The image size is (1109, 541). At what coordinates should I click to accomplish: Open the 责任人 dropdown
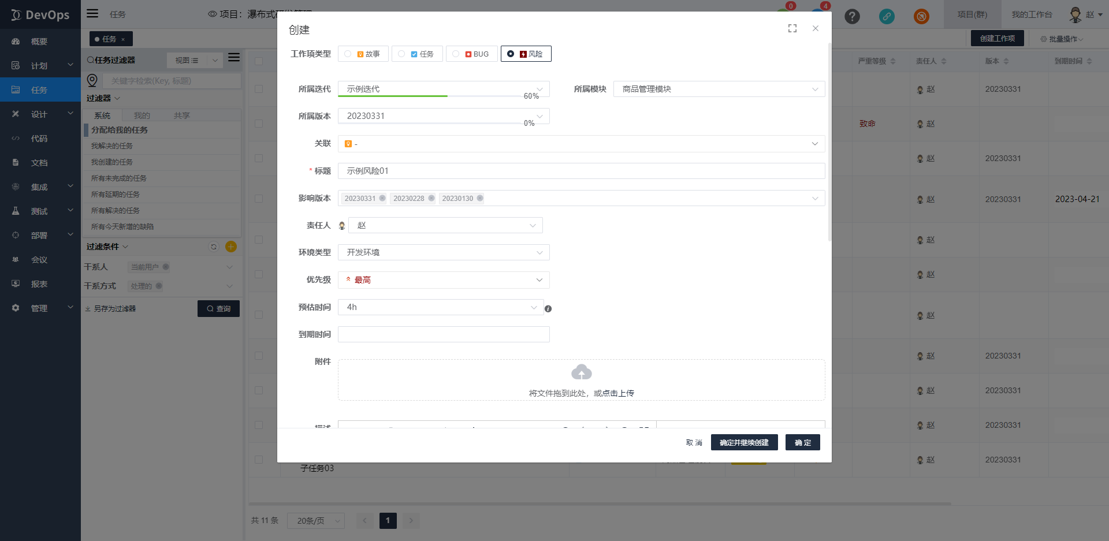pos(445,225)
